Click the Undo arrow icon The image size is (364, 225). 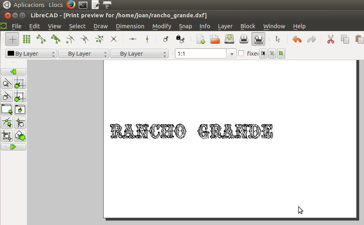point(297,39)
